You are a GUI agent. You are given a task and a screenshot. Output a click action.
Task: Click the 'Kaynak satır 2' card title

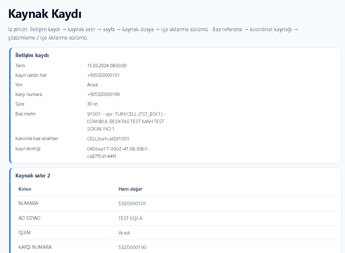click(33, 176)
